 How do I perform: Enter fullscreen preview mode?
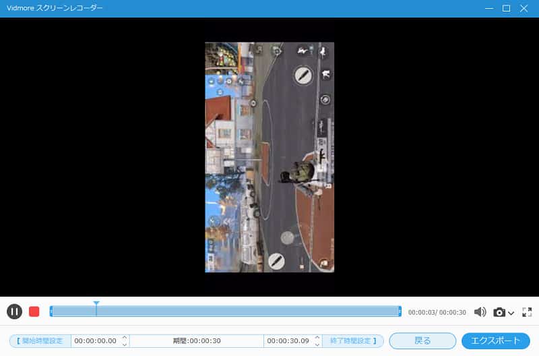(x=527, y=312)
